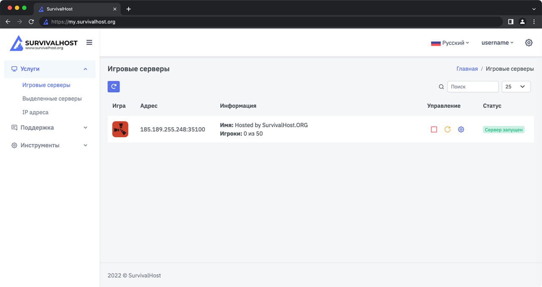Viewport: 542px width, 287px height.
Task: Toggle sidebar with the hamburger menu icon
Action: pos(89,42)
